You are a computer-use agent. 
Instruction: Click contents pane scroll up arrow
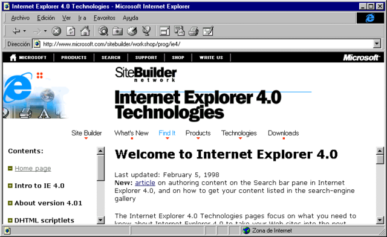point(101,151)
